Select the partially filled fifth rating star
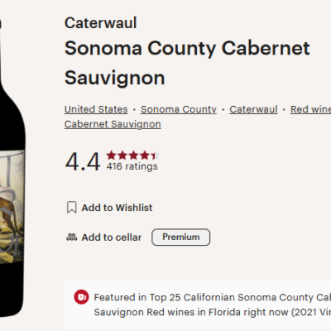 [155, 156]
